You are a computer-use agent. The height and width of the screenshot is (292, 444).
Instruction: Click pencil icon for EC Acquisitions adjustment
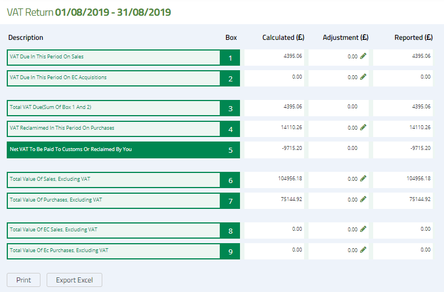point(363,77)
